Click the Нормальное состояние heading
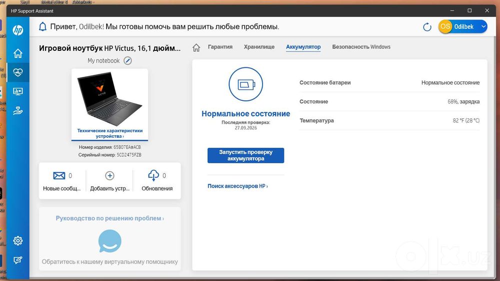Viewport: 500px width, 281px height. click(246, 114)
